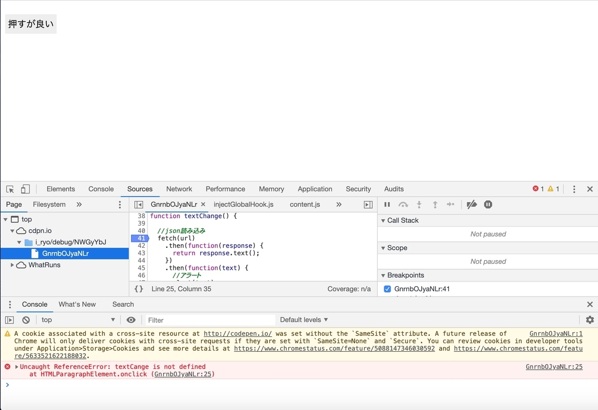Open console drawer three-dot menu
598x410 pixels.
[9, 305]
